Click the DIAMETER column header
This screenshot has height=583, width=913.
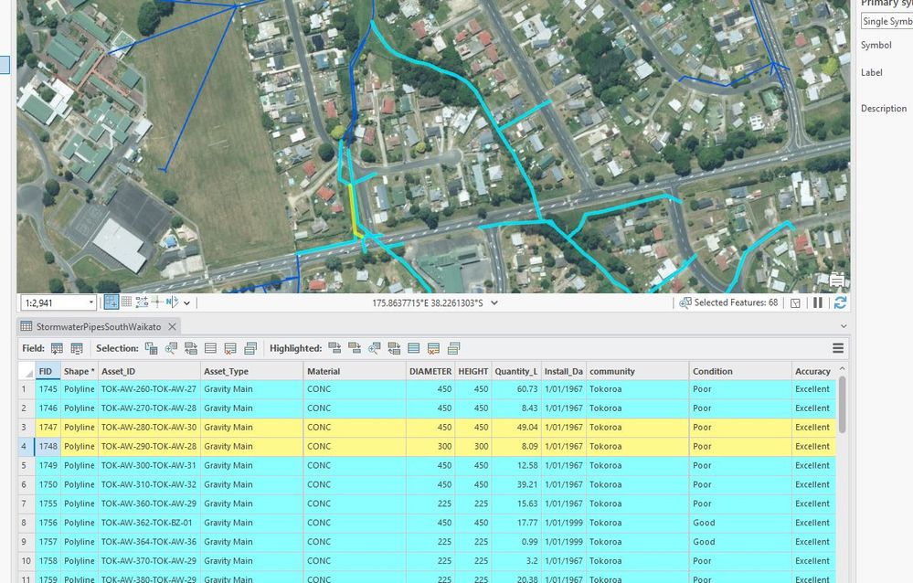click(430, 371)
